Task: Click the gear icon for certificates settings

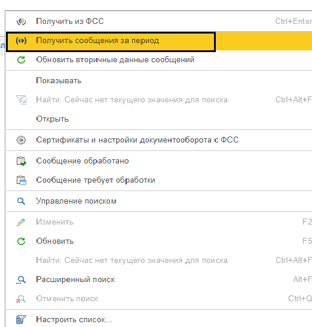Action: 21,140
